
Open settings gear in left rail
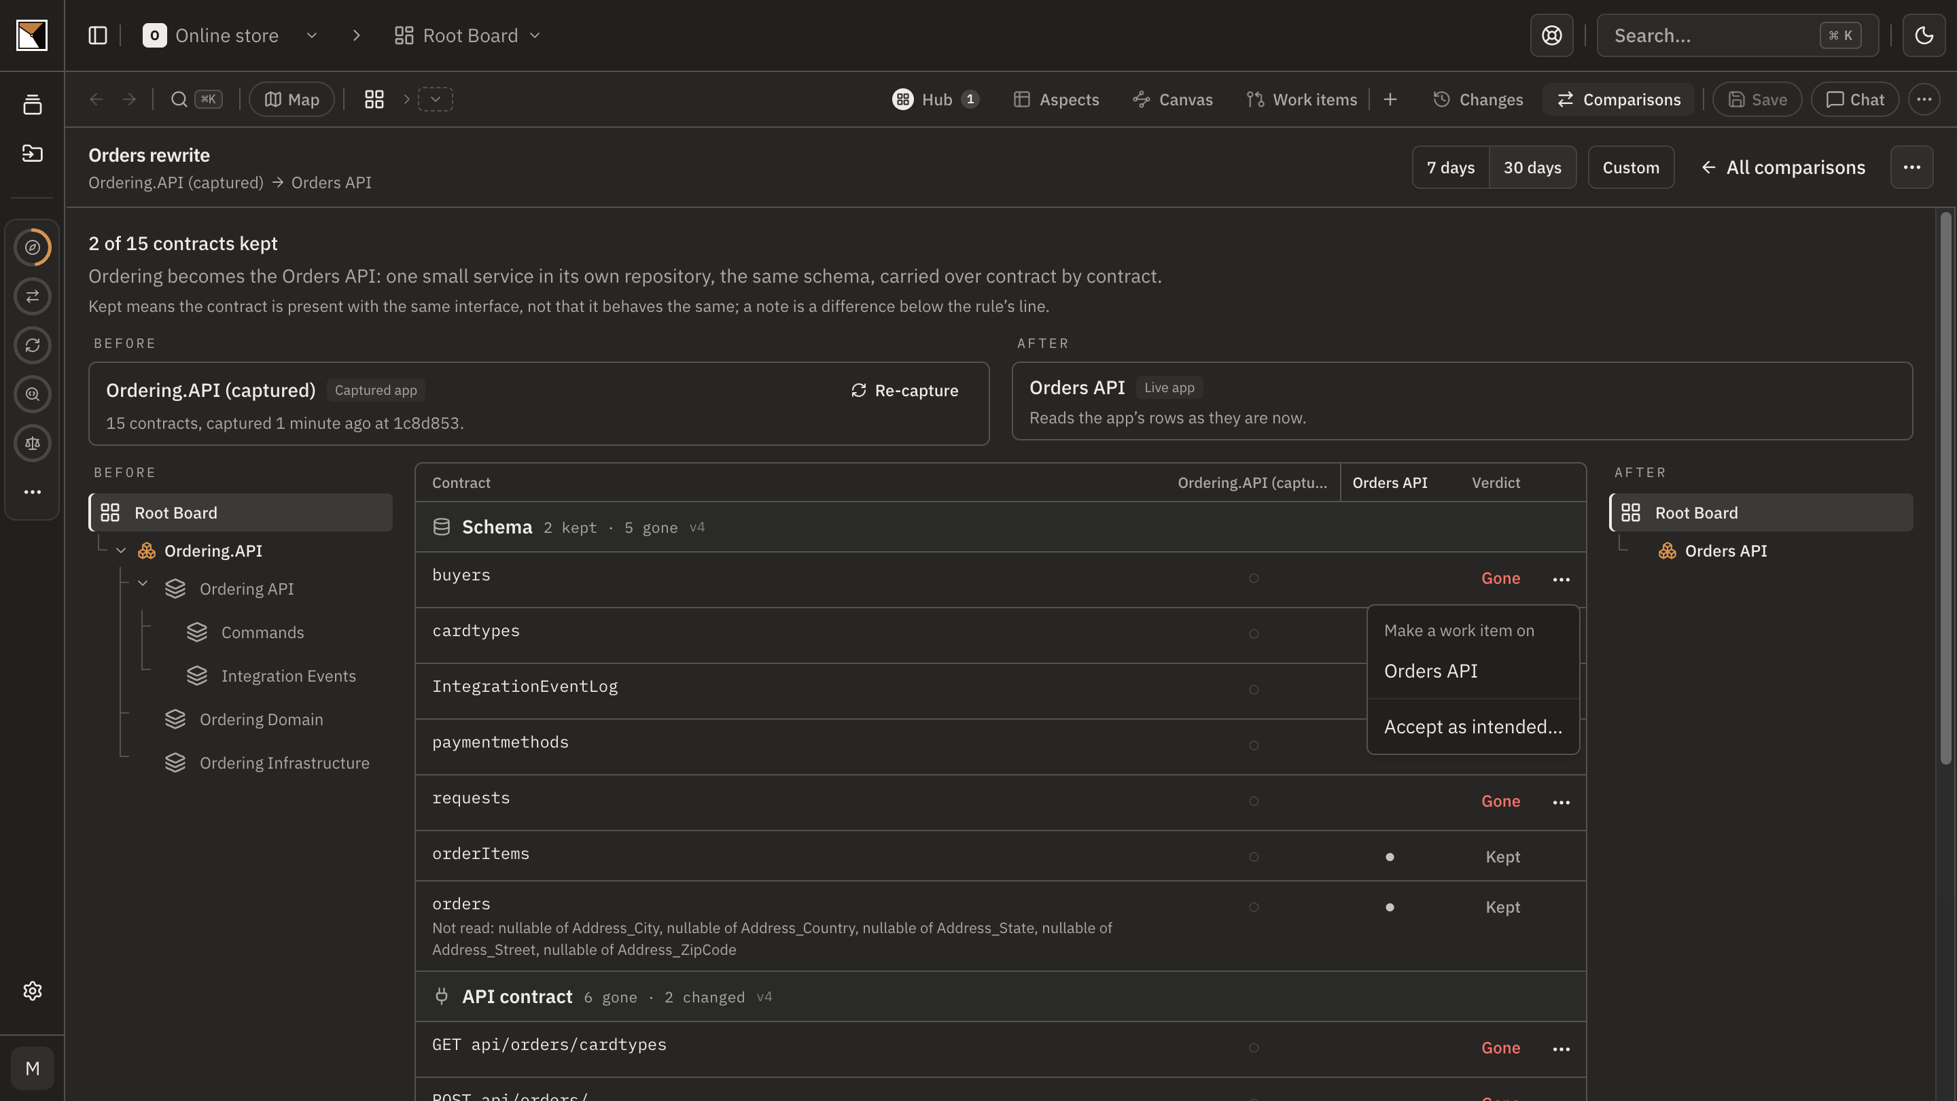coord(32,991)
